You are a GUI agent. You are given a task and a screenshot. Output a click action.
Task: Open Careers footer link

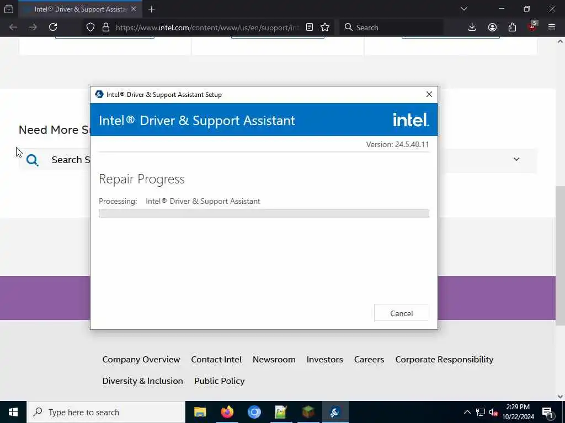pyautogui.click(x=369, y=359)
